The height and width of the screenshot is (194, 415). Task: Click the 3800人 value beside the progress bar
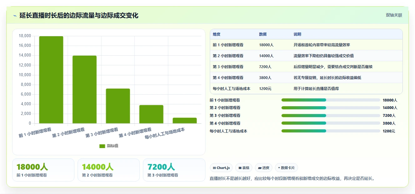tap(389, 123)
